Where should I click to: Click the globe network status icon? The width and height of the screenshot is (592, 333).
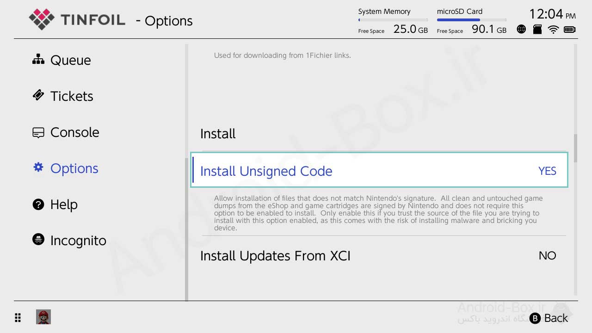pos(521,30)
